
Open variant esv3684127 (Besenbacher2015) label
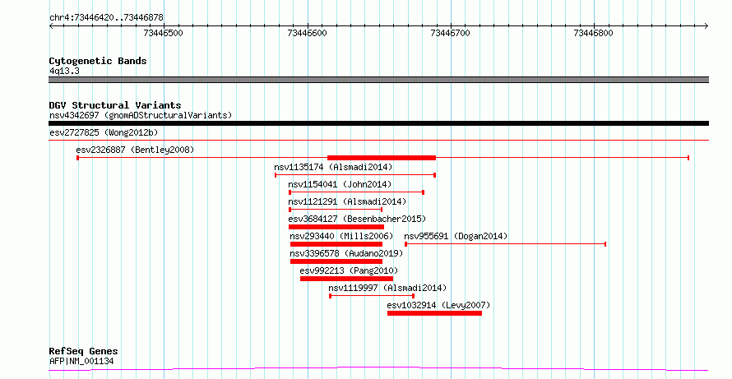357,219
